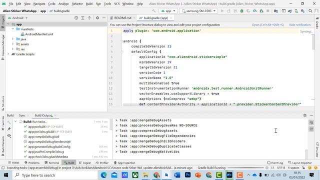320x180 pixels.
Task: Open the SDK Manager icon
Action: pyautogui.click(x=302, y=11)
